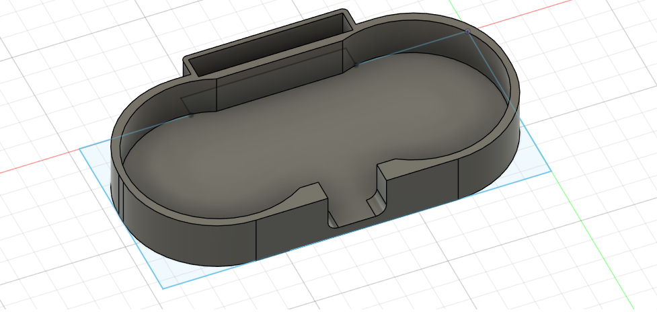Pick the curved fillet face inside front notch
This screenshot has height=312, width=657.
point(377,203)
